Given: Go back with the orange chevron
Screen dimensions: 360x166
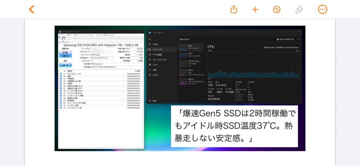Looking at the screenshot, I should tap(31, 9).
